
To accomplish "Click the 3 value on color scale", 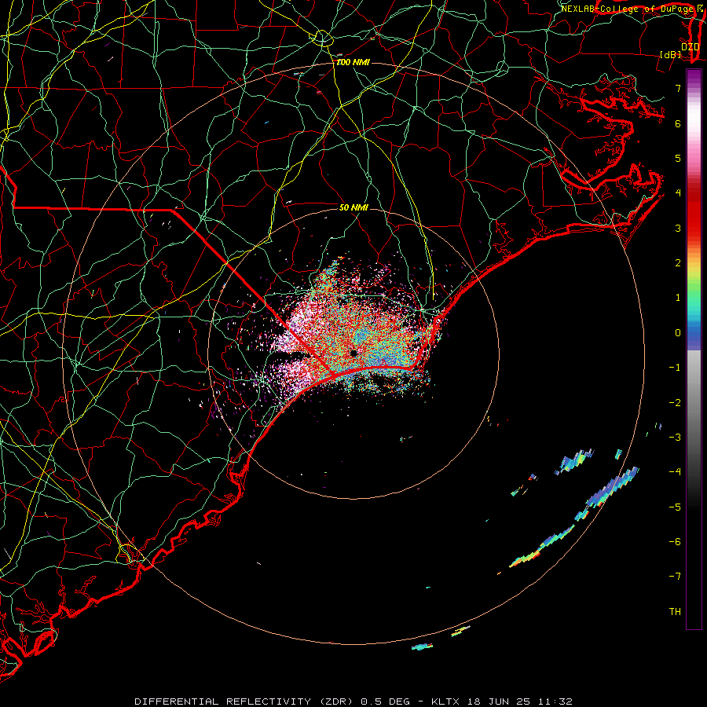I will tap(678, 228).
